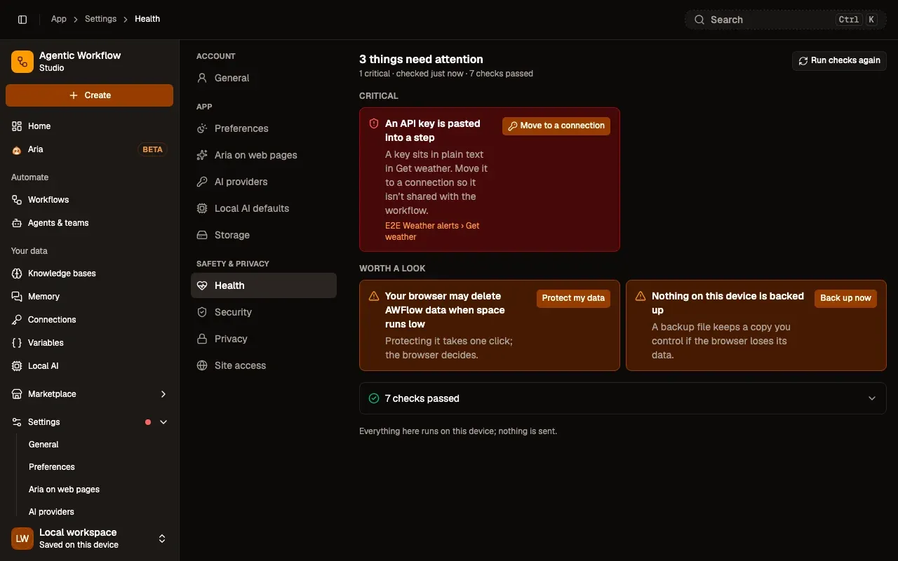Click "Everything here runs on this device" note
Screen dimensions: 898x561
[x=458, y=431]
